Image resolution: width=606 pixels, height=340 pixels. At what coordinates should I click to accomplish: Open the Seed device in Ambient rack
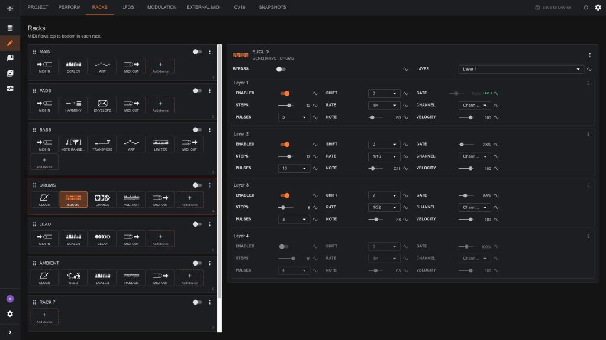click(x=73, y=277)
